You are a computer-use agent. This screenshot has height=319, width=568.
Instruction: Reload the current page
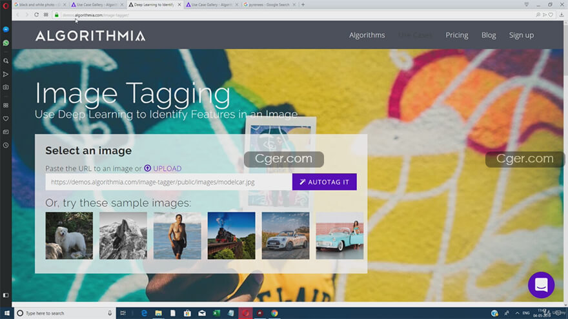[x=36, y=15]
